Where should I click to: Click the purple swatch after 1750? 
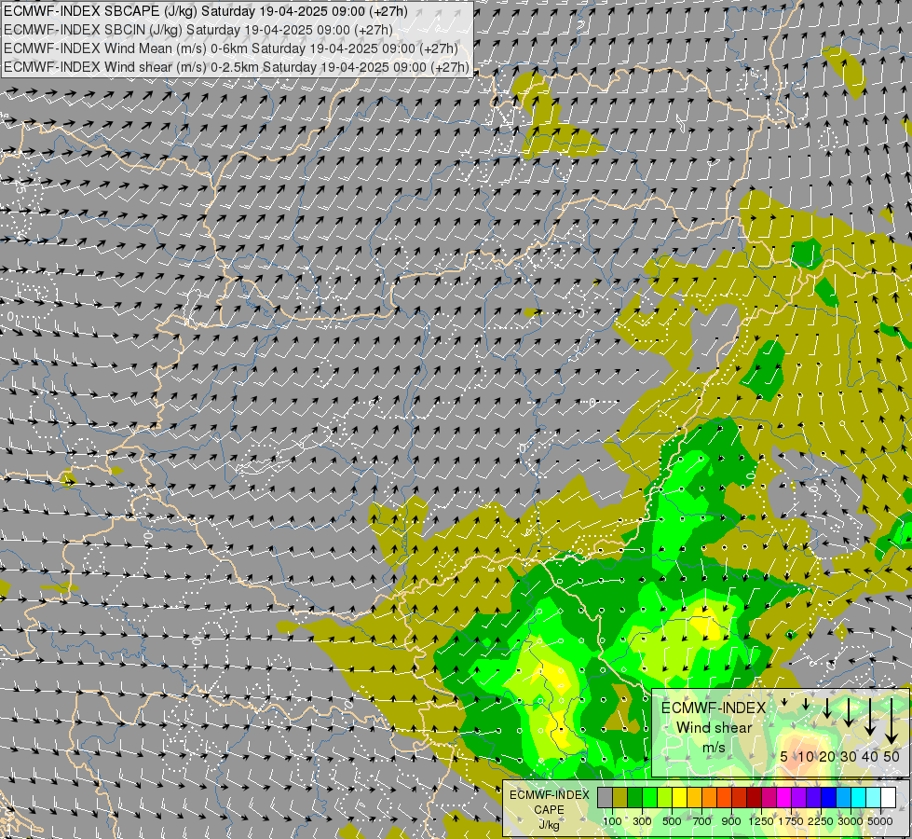pyautogui.click(x=798, y=798)
